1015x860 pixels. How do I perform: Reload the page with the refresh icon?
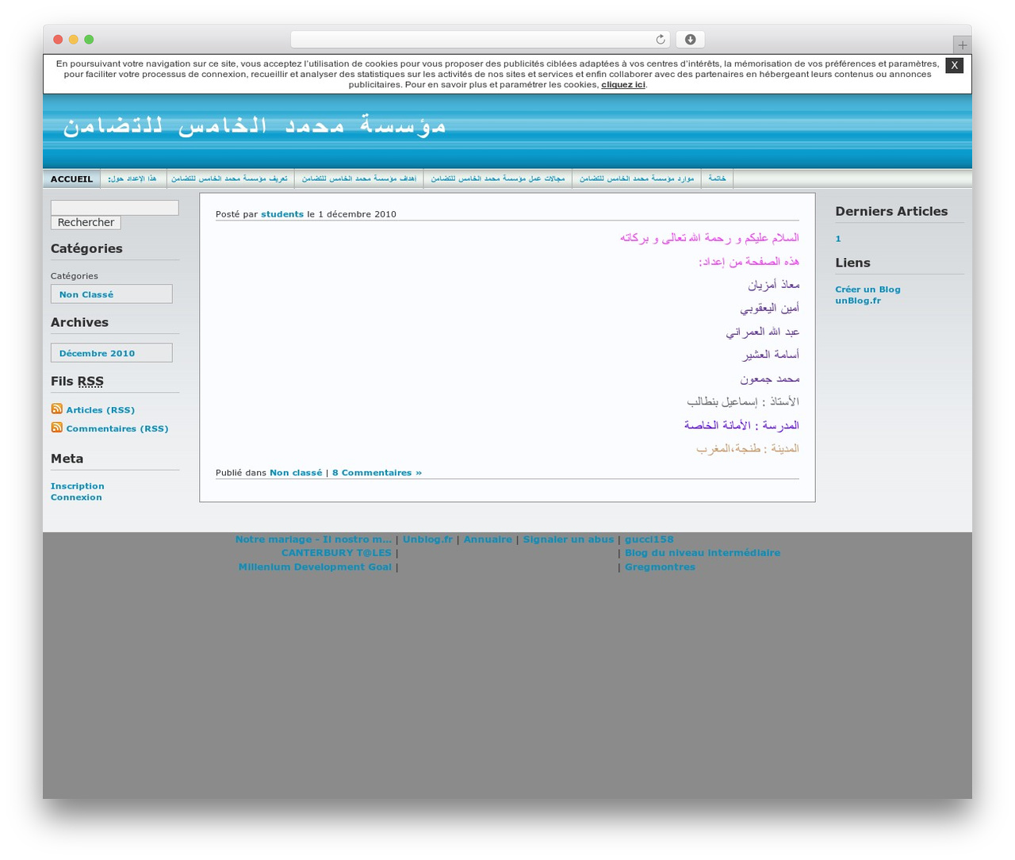pyautogui.click(x=661, y=40)
